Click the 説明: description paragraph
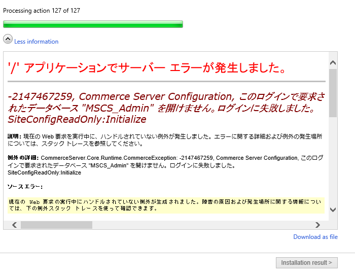This screenshot has width=355, height=278. pyautogui.click(x=165, y=140)
